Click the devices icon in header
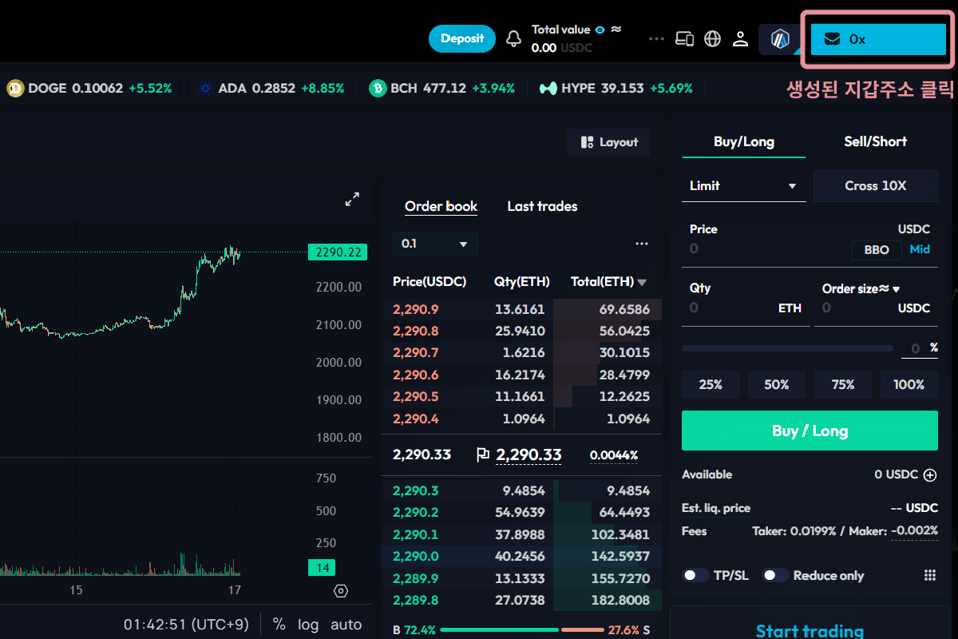Image resolution: width=958 pixels, height=639 pixels. pos(684,39)
